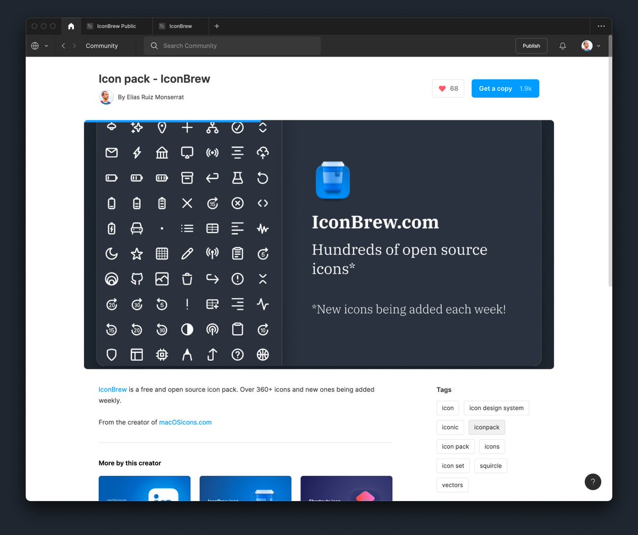Open the IconBrew Icon creator thumbnail
Viewport: 638px width, 535px height.
[x=246, y=488]
